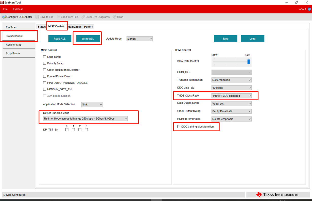Click the Save to File disk icon
The image size is (312, 201).
[x=37, y=17]
